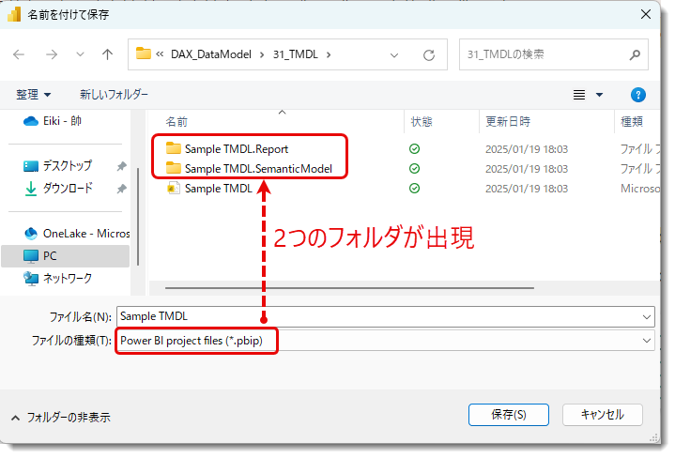Expand chevron after 31_TMDL breadcrumb
The image size is (675, 458).
329,54
